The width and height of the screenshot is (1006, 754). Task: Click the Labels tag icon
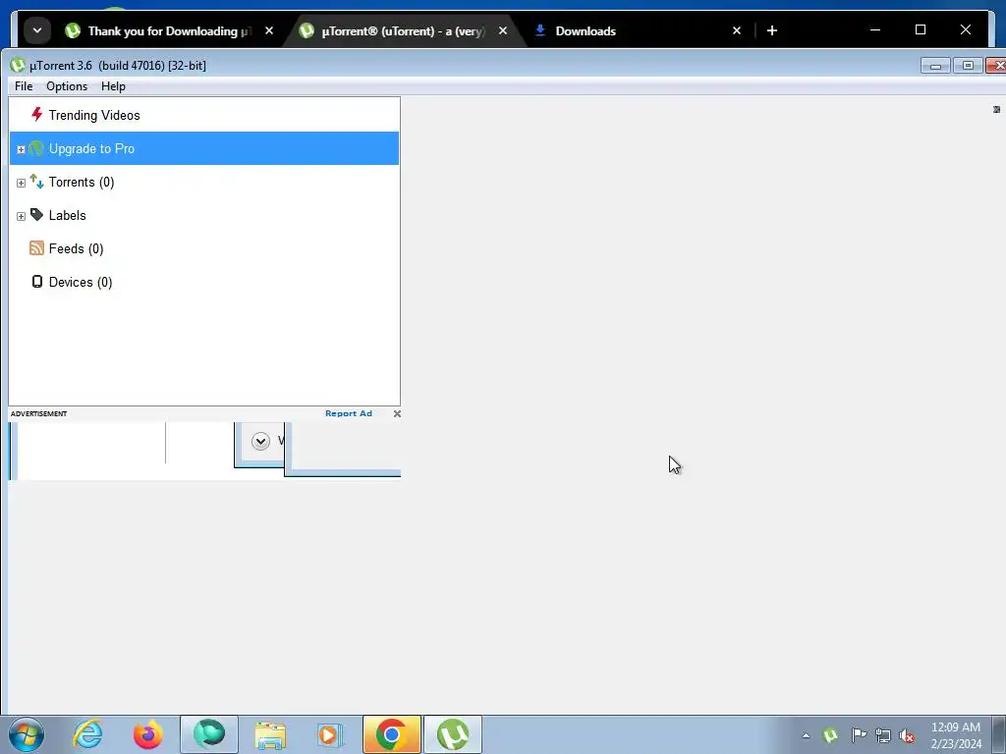36,215
